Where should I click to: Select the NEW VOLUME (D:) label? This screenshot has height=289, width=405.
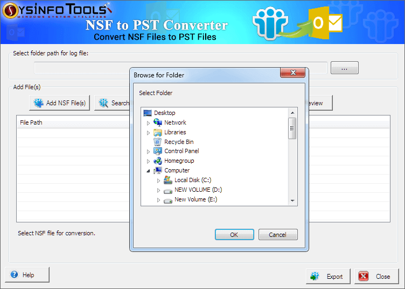198,190
